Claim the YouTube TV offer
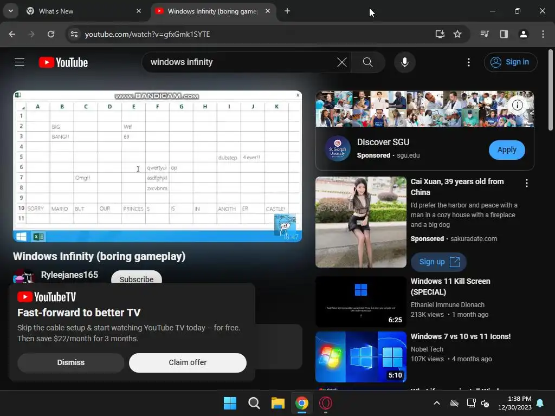The width and height of the screenshot is (555, 416). 188,362
